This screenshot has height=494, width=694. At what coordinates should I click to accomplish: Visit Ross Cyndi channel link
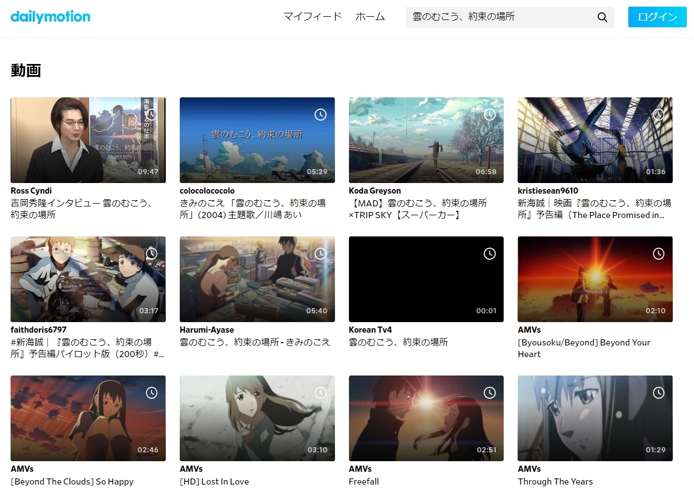pos(31,191)
